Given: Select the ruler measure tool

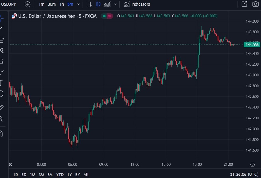Looking at the screenshot, I should pos(2,107).
